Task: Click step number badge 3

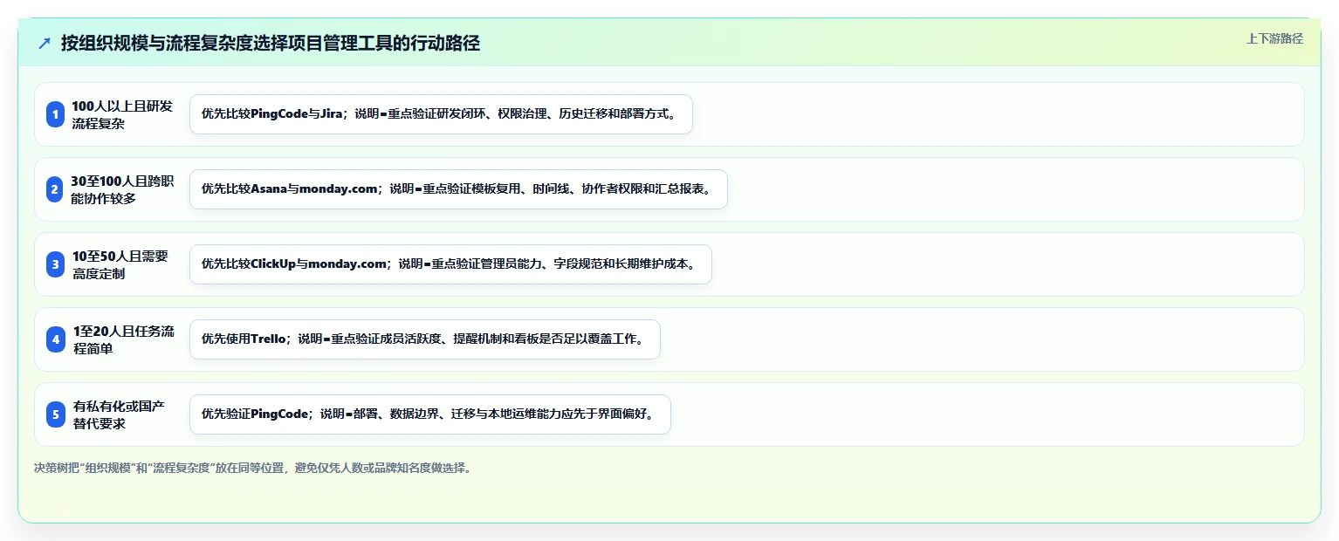Action: [x=56, y=264]
